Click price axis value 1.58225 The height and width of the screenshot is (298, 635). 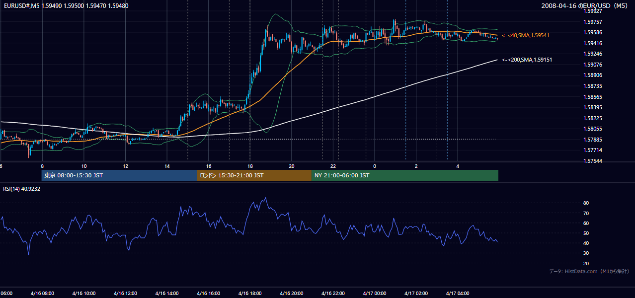click(x=592, y=118)
